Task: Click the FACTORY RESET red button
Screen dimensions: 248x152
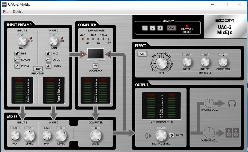Action: click(x=187, y=26)
